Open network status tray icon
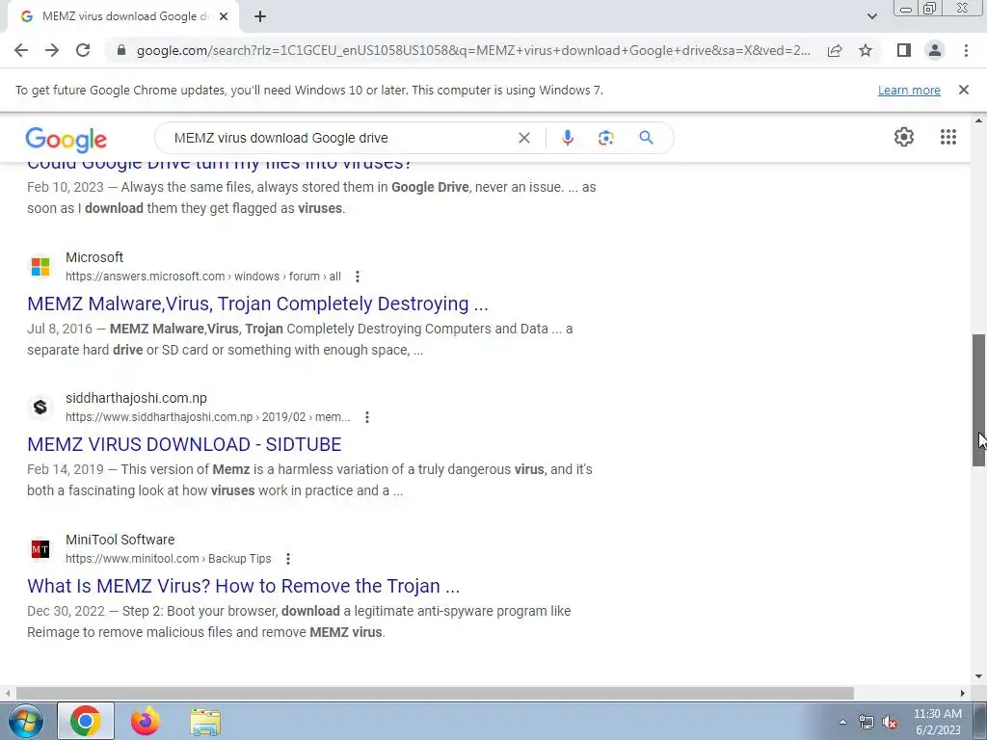Screen dimensions: 987x740 (x=867, y=722)
